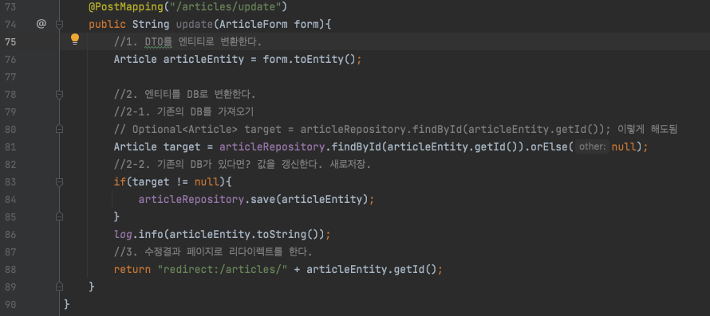Click the "other:" parameter hint
710x316 pixels.
(593, 147)
